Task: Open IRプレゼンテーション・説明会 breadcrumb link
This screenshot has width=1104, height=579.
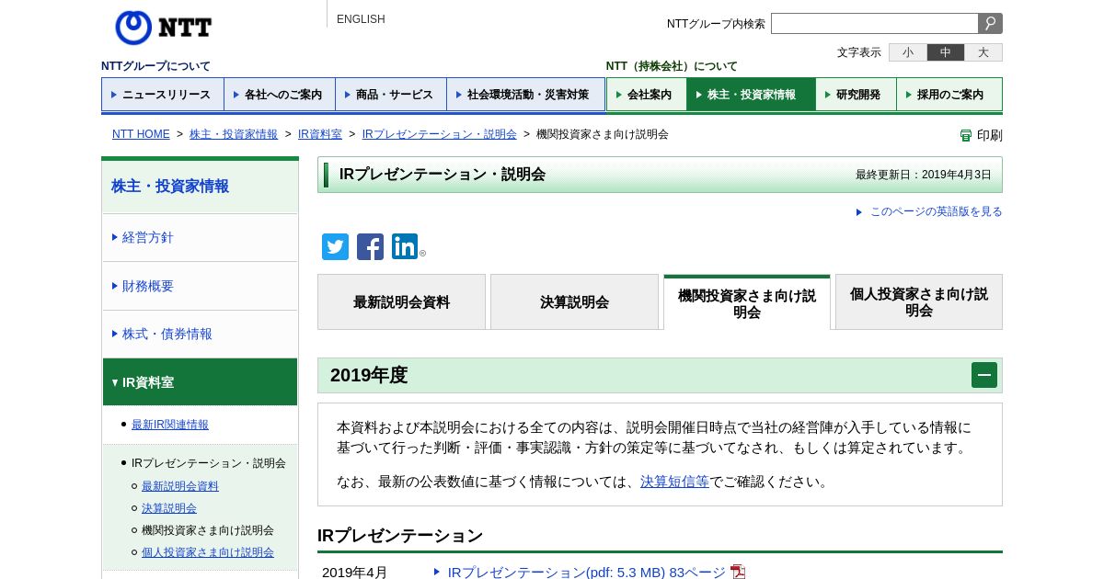Action: pos(440,134)
